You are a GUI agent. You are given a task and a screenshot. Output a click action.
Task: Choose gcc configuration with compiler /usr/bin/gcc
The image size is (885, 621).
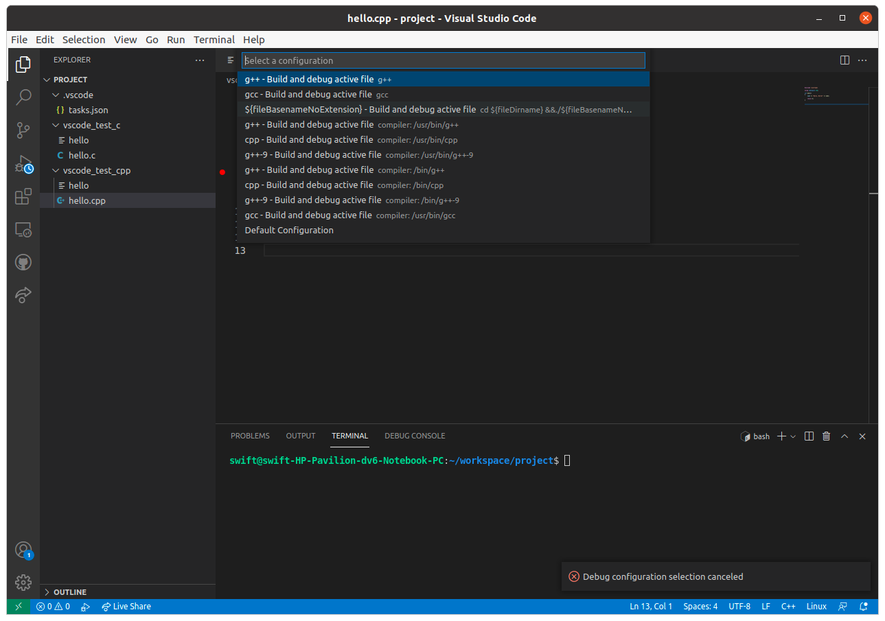point(444,215)
